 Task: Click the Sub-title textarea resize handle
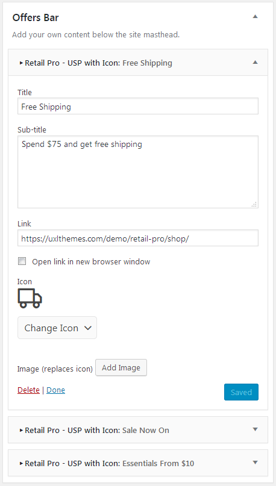coord(254,204)
